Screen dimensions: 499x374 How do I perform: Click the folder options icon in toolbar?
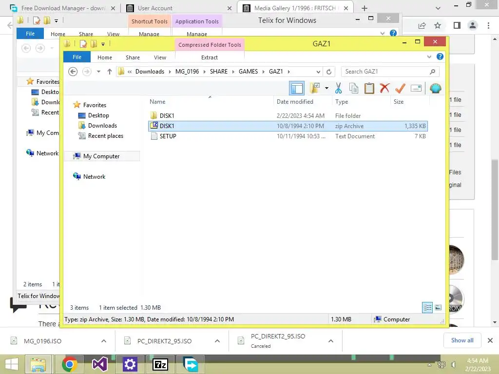point(314,88)
